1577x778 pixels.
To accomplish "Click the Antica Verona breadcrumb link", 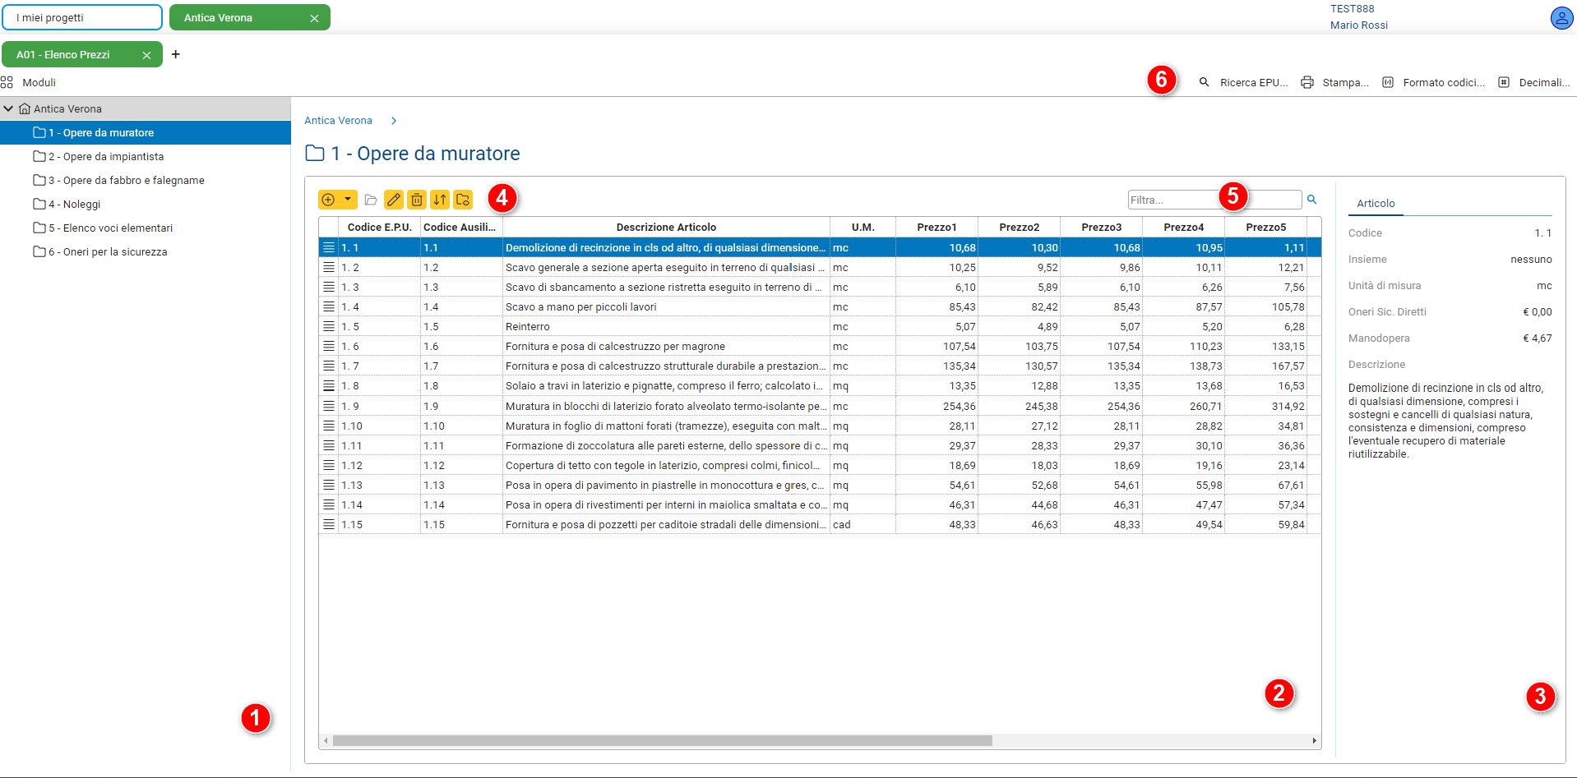I will pos(338,121).
